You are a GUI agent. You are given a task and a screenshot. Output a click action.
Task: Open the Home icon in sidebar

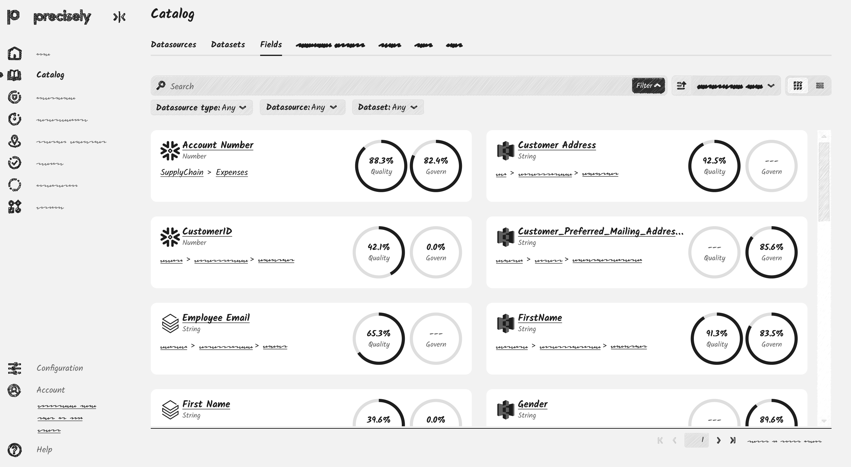[x=15, y=54]
